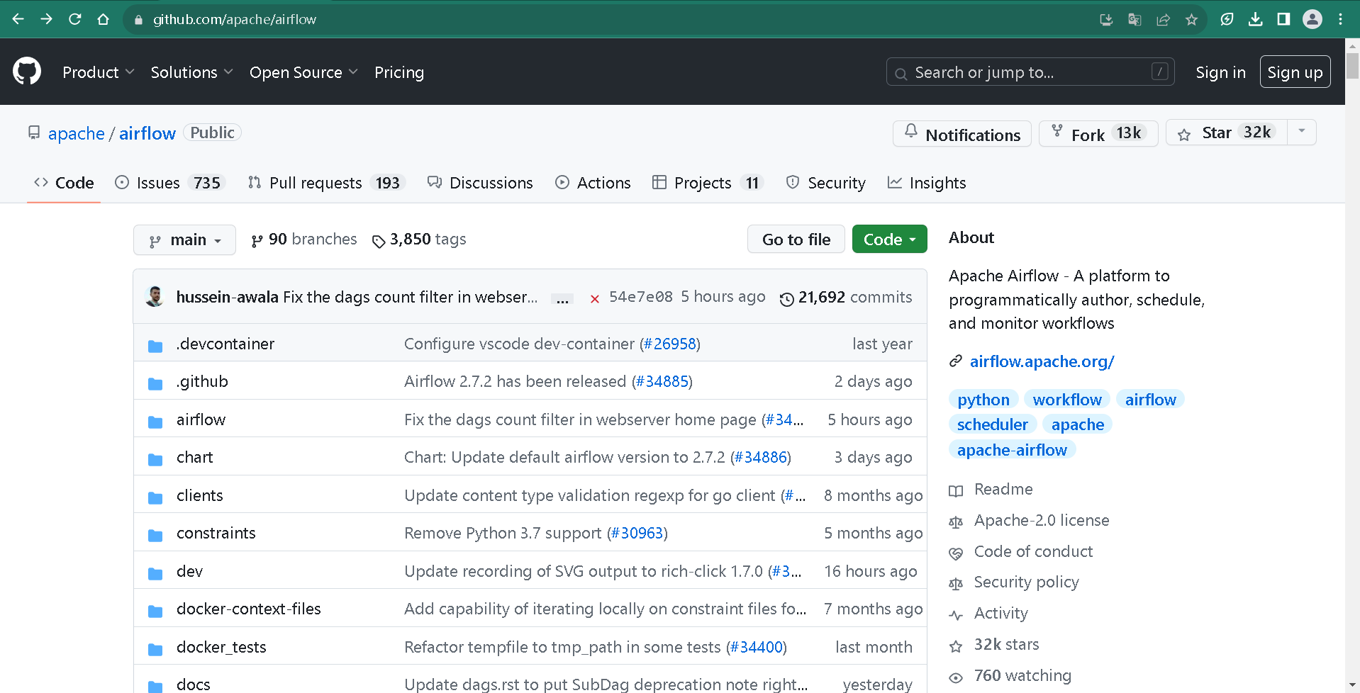Click the GitHub logo icon
The width and height of the screenshot is (1360, 693).
[x=27, y=72]
